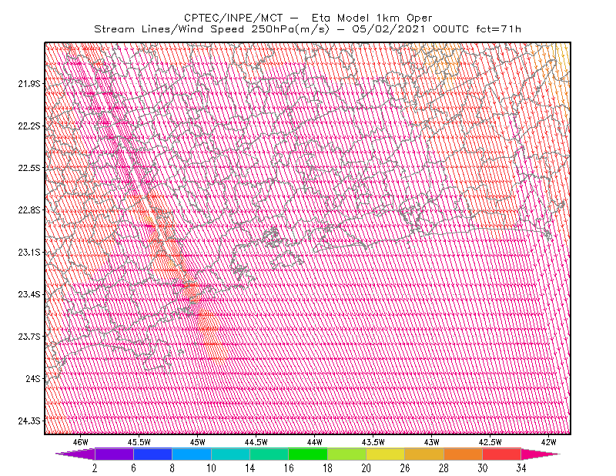
Task: Select the light blue 8-10 legend swatch
Action: pos(192,454)
